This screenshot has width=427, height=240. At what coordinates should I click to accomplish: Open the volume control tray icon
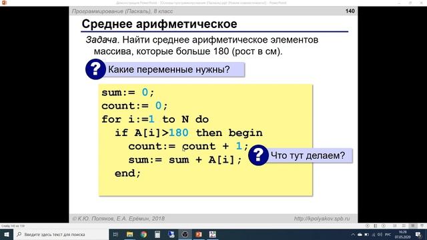pyautogui.click(x=380, y=234)
